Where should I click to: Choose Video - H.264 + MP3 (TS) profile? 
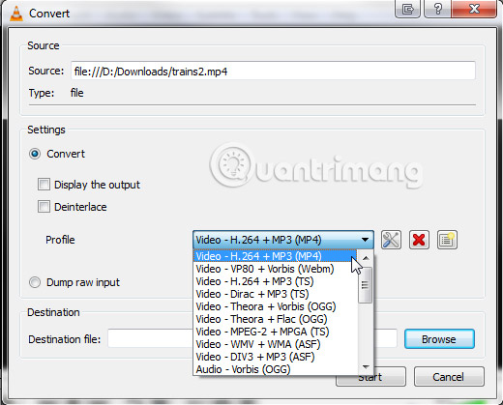click(275, 281)
